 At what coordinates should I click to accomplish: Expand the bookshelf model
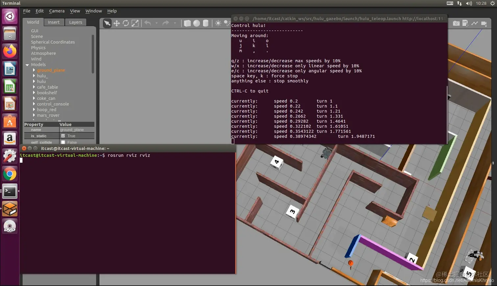pos(34,92)
